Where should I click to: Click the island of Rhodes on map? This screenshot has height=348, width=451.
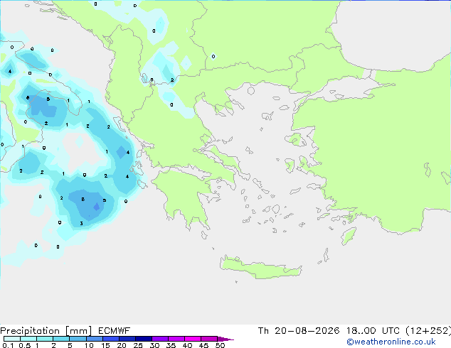tap(349, 236)
